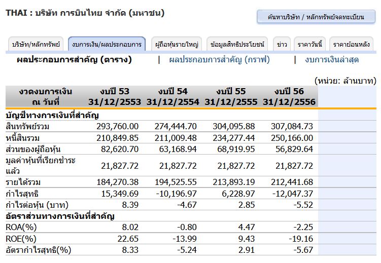Click the อัตรากำไรสุทธิ(%) row label
Image resolution: width=381 pixels, height=263 pixels.
(x=39, y=250)
